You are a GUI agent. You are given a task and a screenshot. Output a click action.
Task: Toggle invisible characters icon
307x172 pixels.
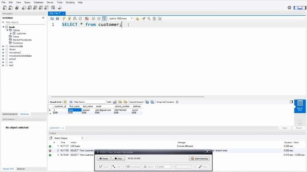[x=154, y=19]
